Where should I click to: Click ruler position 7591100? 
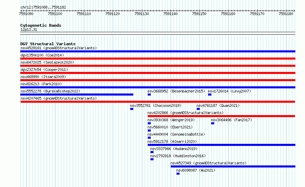pos(55,14)
